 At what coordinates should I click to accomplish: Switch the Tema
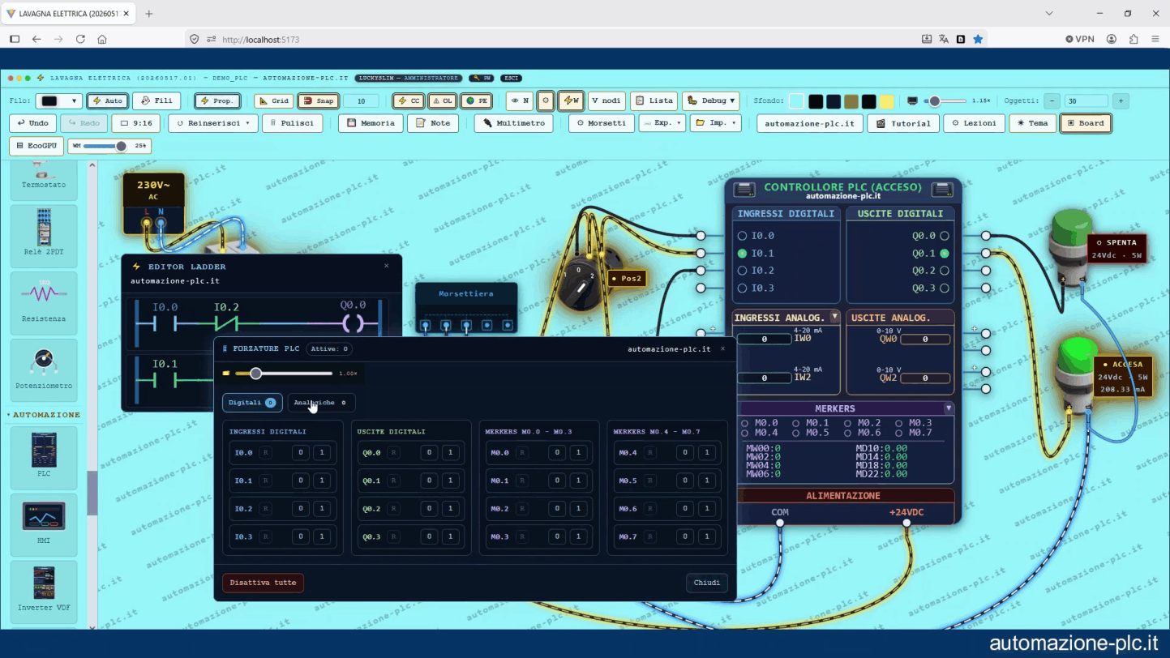coord(1032,123)
